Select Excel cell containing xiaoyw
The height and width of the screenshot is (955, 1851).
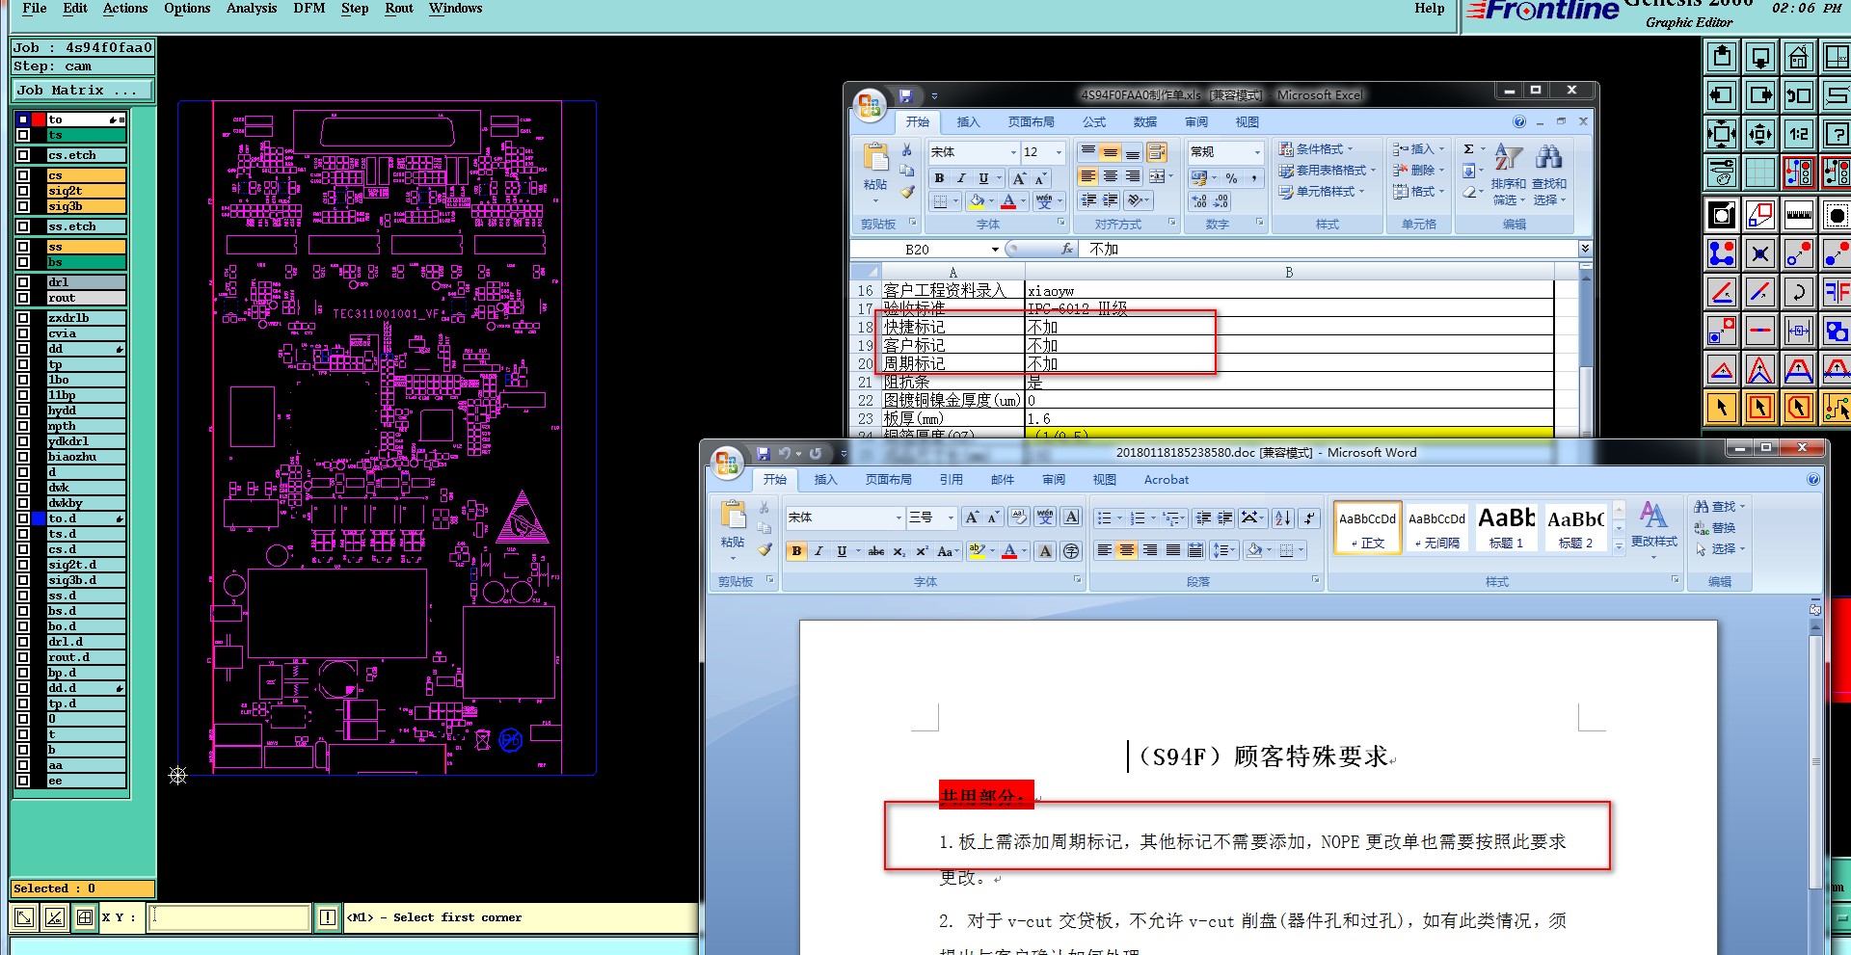(1289, 291)
